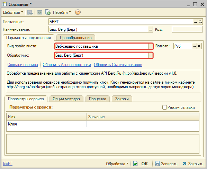The width and height of the screenshot is (207, 169).
Task: Open ellipsis selector for Вид прайс-листа
Action: pyautogui.click(x=150, y=46)
